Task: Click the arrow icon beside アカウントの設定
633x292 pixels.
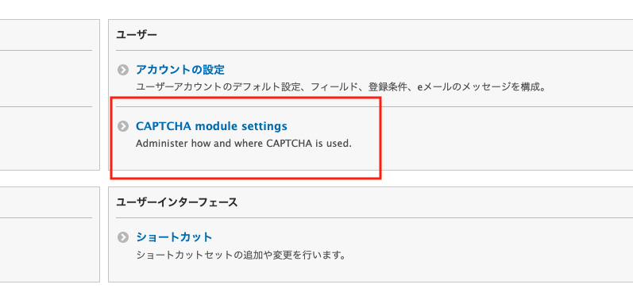Action: coord(123,70)
